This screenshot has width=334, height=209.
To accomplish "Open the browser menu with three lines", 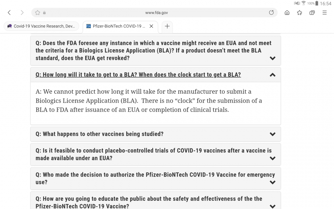I will pos(324,12).
